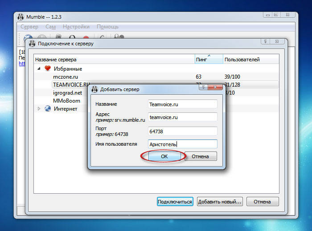Viewport: 312px width, 231px height.
Task: Click the Подключиться button
Action: 175,201
